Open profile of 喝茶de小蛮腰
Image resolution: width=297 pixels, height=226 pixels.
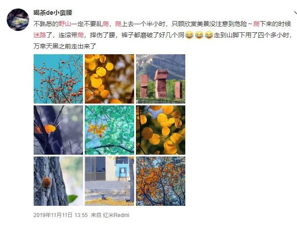(53, 13)
